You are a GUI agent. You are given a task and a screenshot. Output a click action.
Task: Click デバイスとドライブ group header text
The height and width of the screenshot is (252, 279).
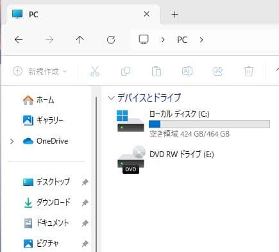(149, 97)
